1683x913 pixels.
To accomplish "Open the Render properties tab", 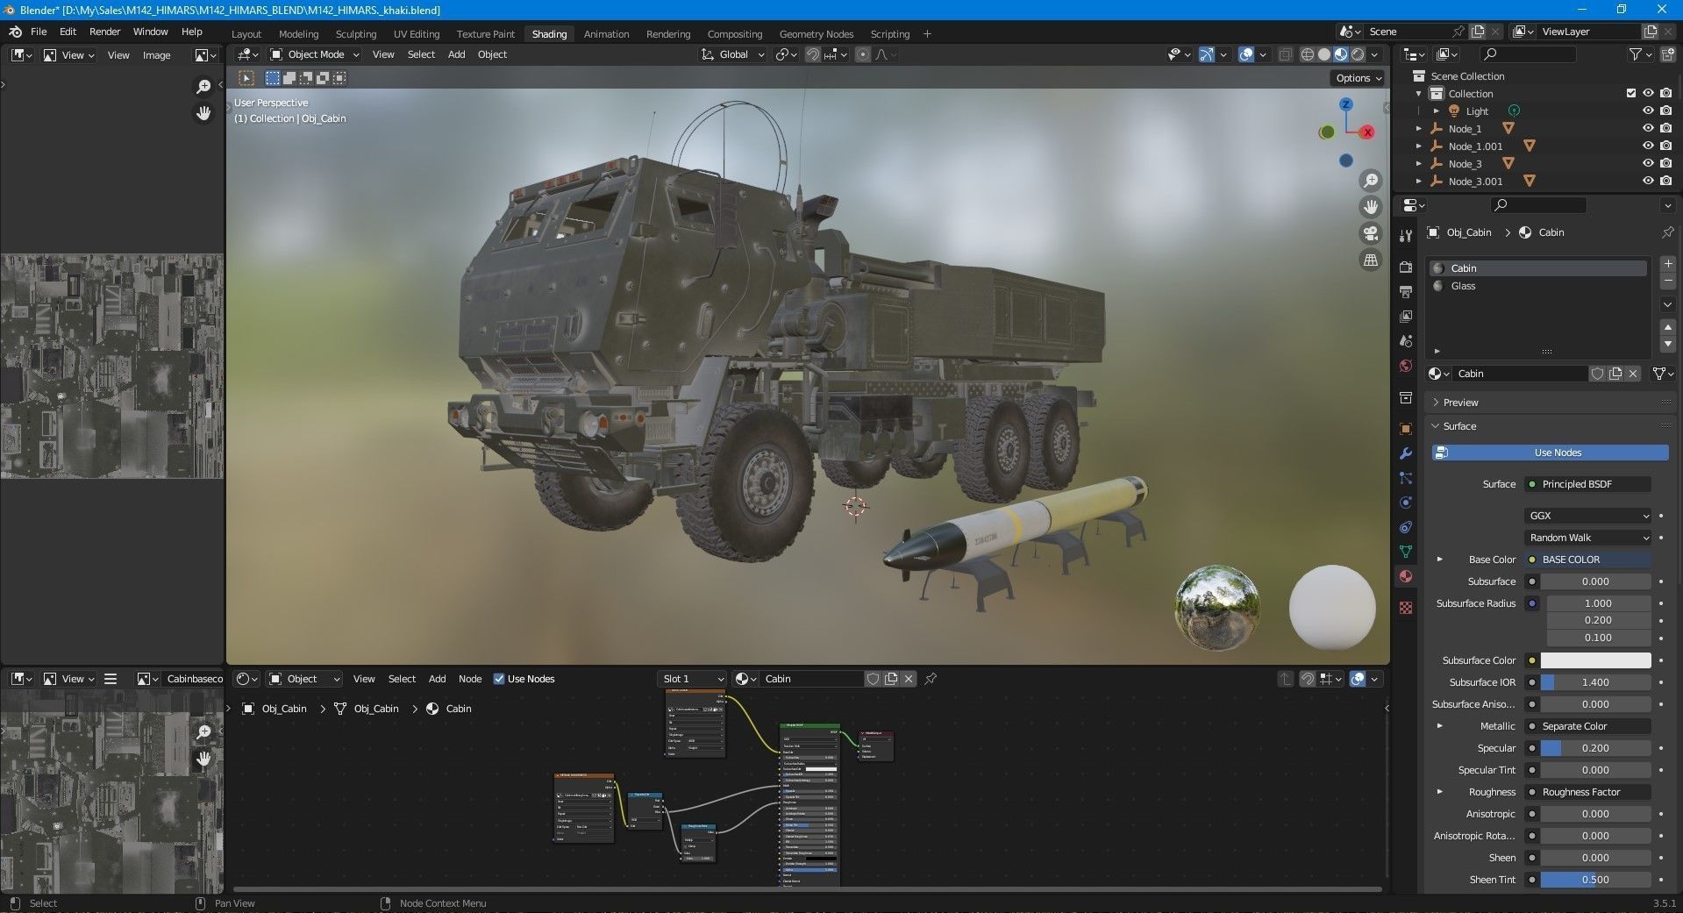I will (x=1406, y=267).
